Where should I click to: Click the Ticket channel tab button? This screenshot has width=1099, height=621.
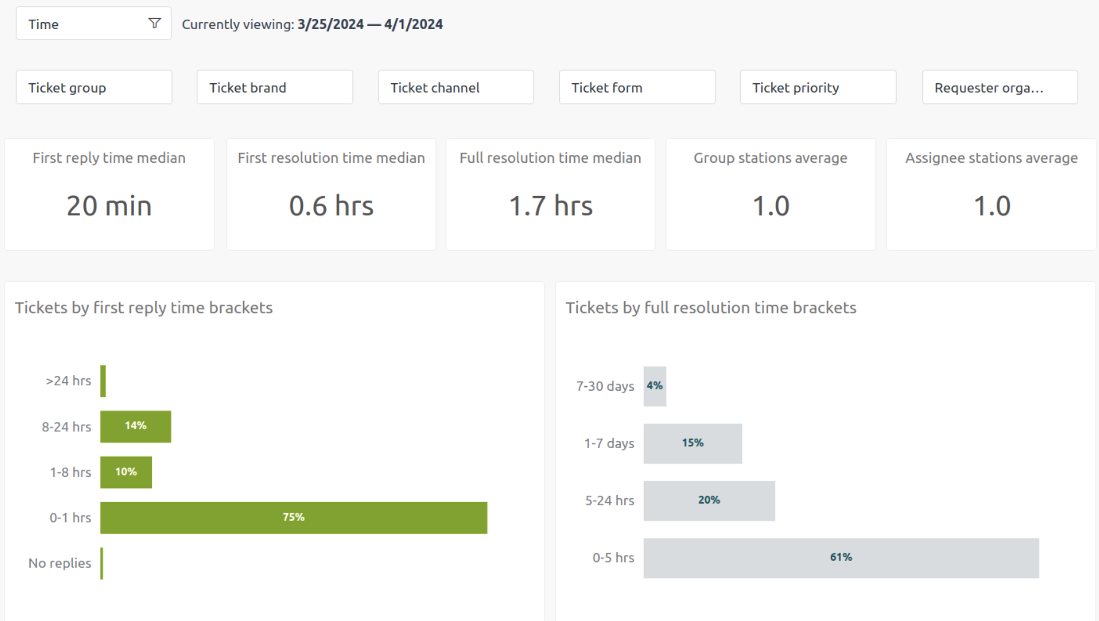[456, 88]
